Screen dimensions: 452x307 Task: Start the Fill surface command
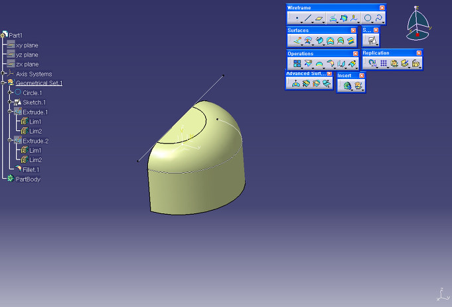point(330,41)
